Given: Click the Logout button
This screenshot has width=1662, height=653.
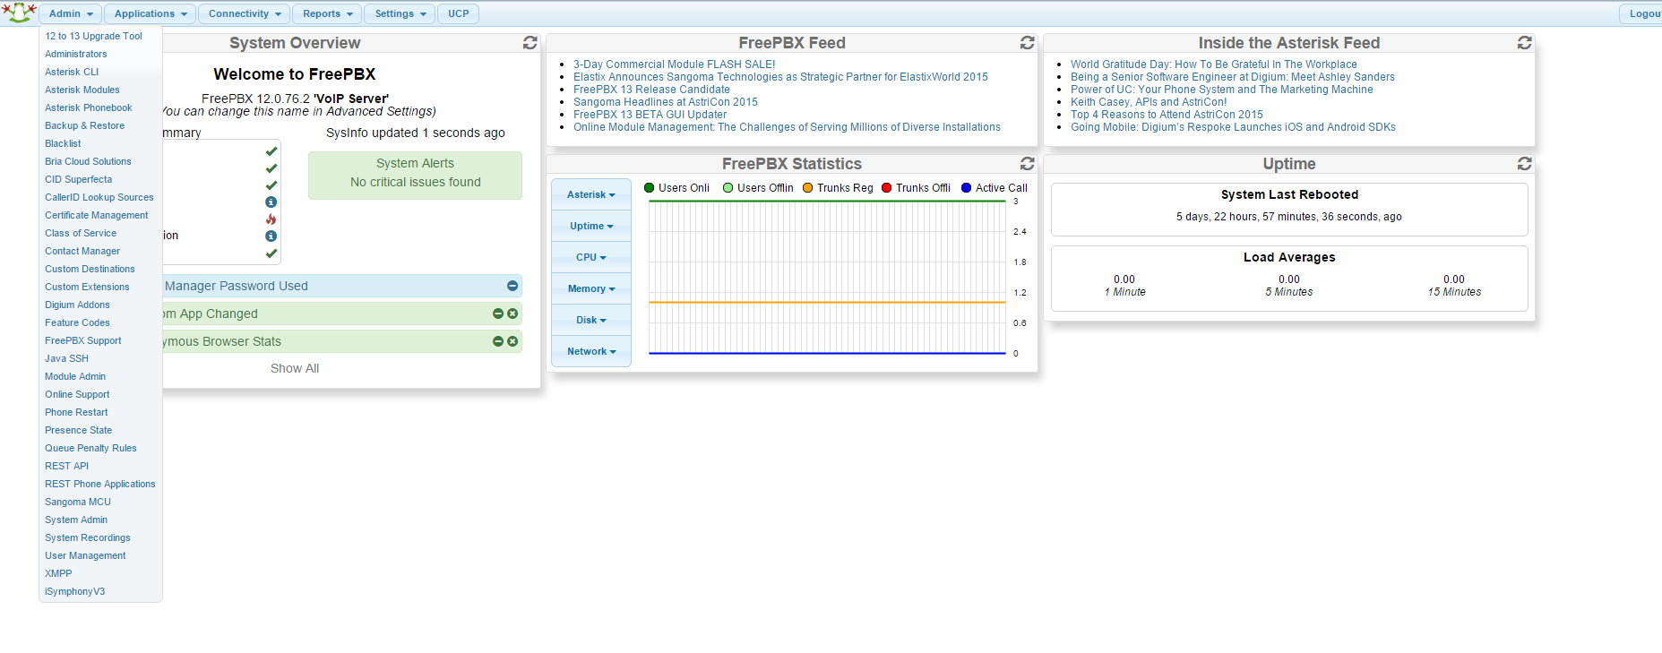Looking at the screenshot, I should pyautogui.click(x=1641, y=13).
